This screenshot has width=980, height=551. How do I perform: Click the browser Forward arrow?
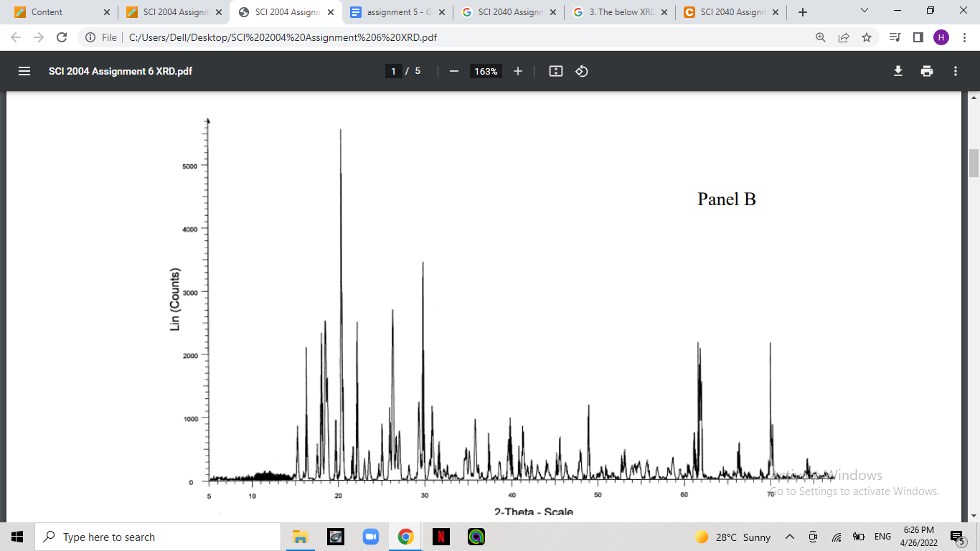(x=39, y=37)
